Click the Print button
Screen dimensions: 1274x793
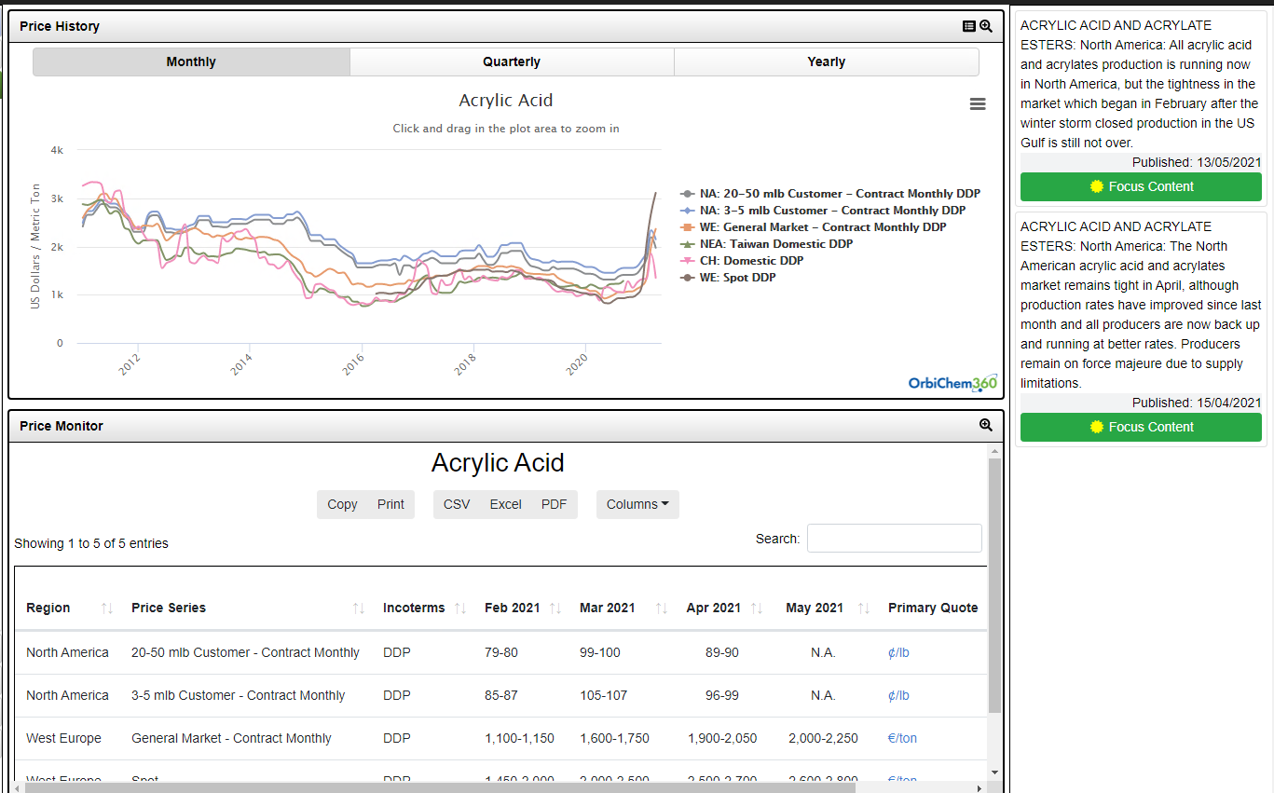coord(390,504)
